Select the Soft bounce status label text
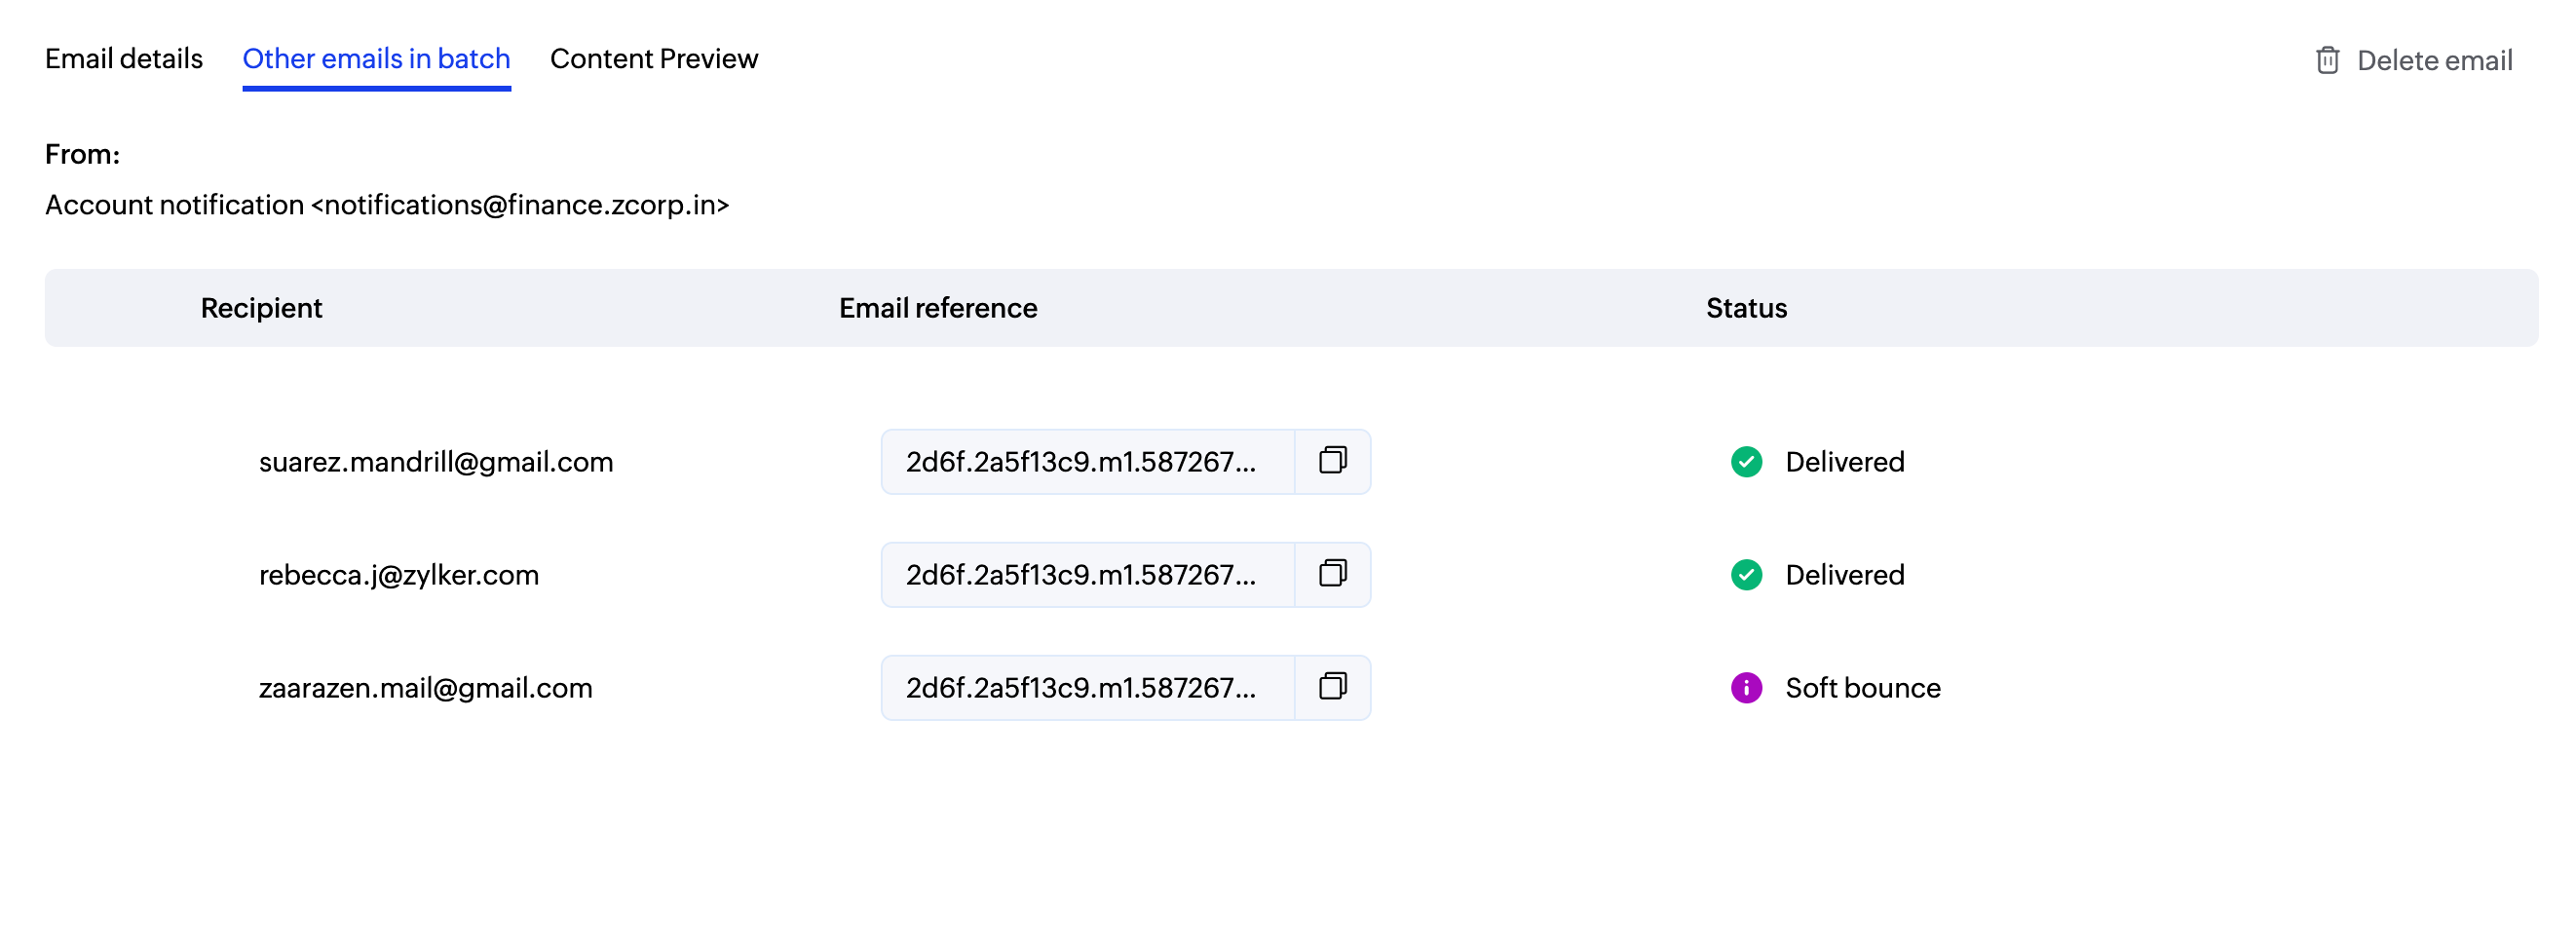 (1862, 687)
